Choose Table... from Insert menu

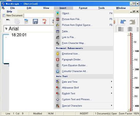[84, 32]
